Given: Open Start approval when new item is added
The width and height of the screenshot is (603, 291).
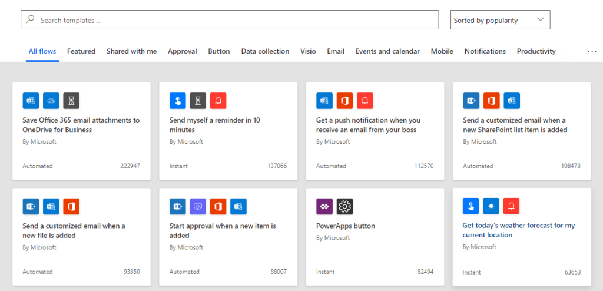Looking at the screenshot, I should [x=223, y=230].
